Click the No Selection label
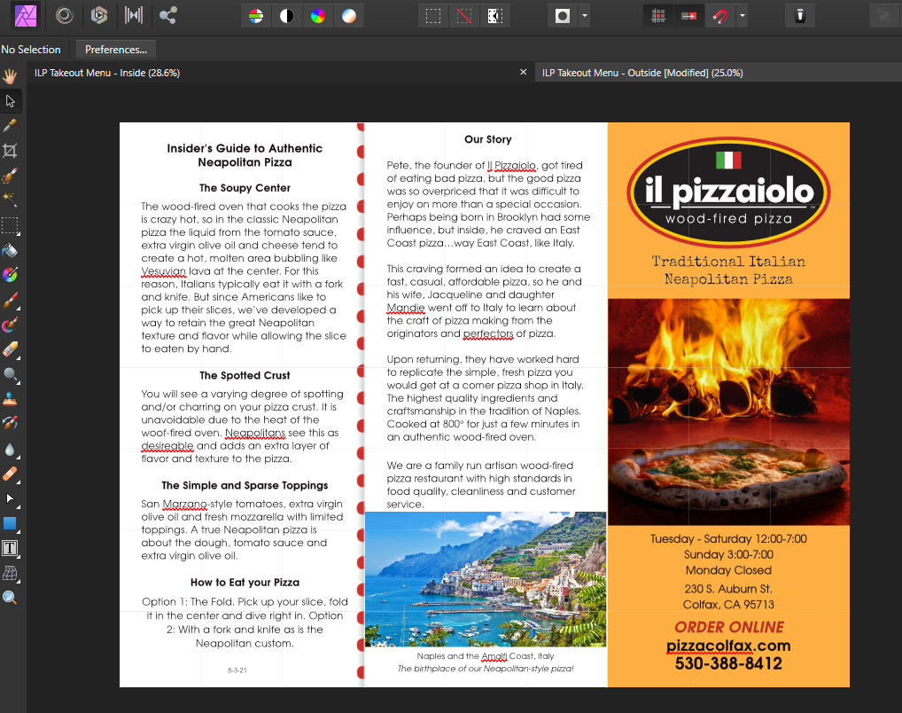Image resolution: width=902 pixels, height=713 pixels. click(x=31, y=50)
